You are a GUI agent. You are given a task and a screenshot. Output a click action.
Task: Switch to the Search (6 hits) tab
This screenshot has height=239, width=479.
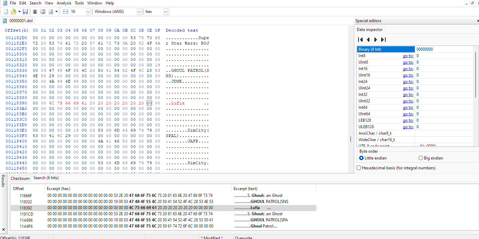[46, 178]
